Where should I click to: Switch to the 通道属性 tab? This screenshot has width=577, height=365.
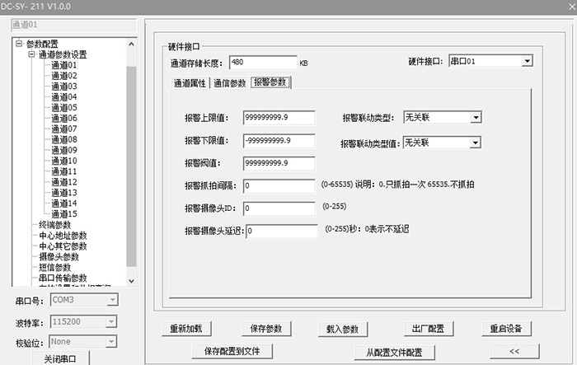190,82
